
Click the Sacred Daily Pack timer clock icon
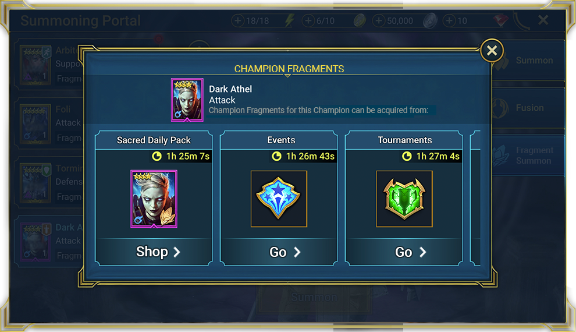pyautogui.click(x=157, y=156)
